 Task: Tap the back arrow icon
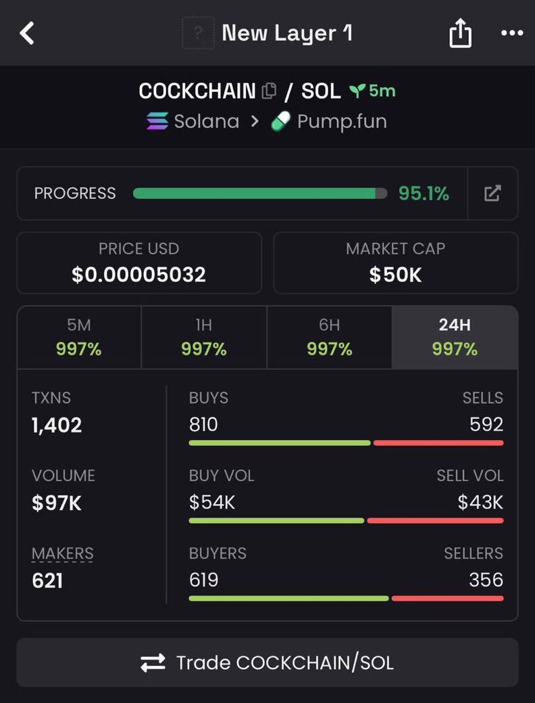click(x=27, y=32)
